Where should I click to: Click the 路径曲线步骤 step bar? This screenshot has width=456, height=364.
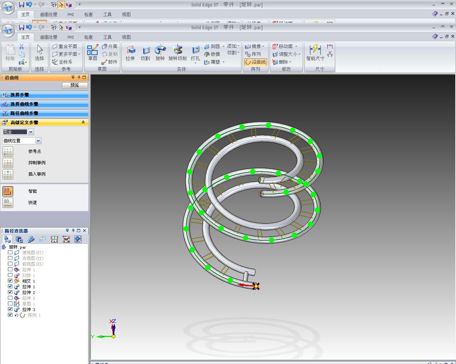coord(45,113)
